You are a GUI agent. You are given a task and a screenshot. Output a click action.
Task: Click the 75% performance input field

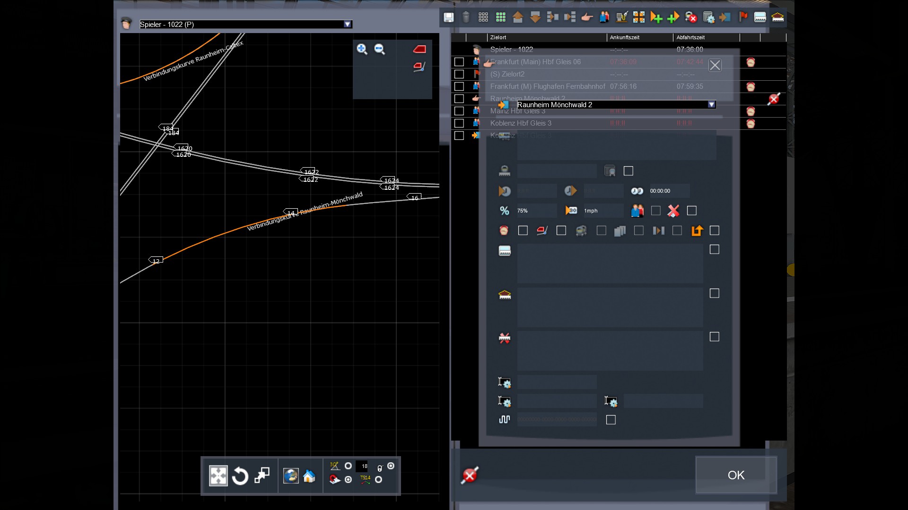(x=536, y=211)
